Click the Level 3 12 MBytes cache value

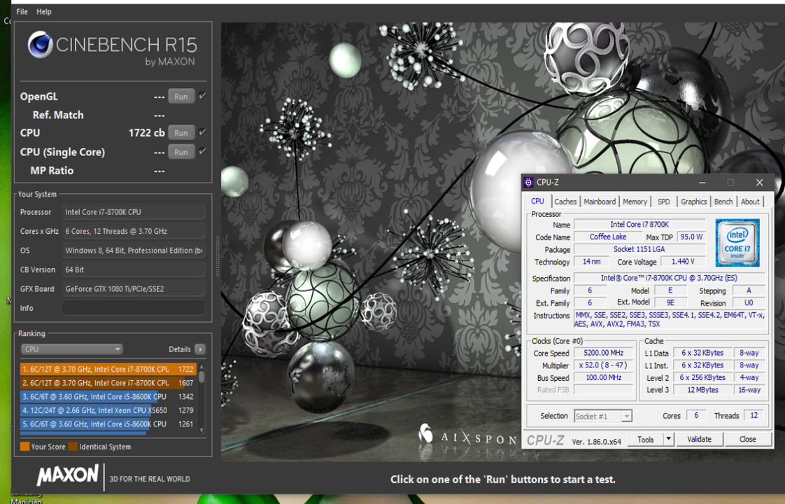point(702,390)
